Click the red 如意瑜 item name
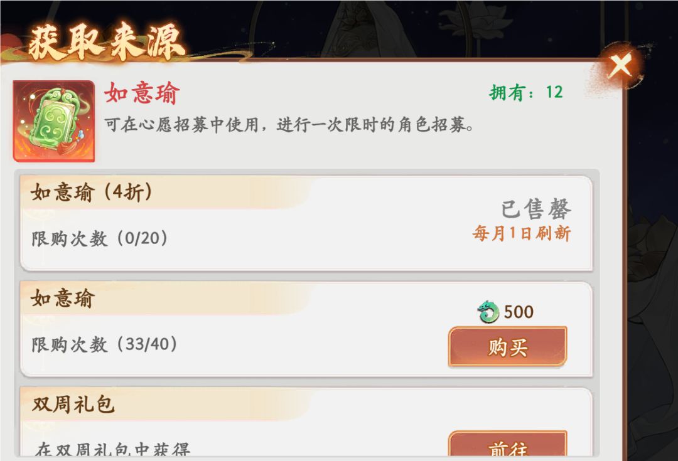 click(142, 93)
